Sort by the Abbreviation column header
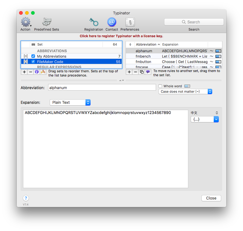Image resolution: width=243 pixels, height=231 pixels. [148, 44]
